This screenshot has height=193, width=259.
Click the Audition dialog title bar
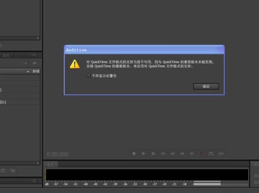[x=144, y=50]
